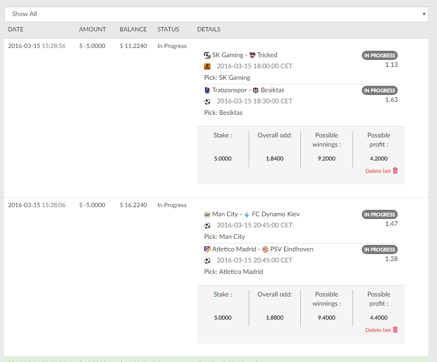This screenshot has height=362, width=437.
Task: Click the 1.13 odd value
Action: (391, 65)
